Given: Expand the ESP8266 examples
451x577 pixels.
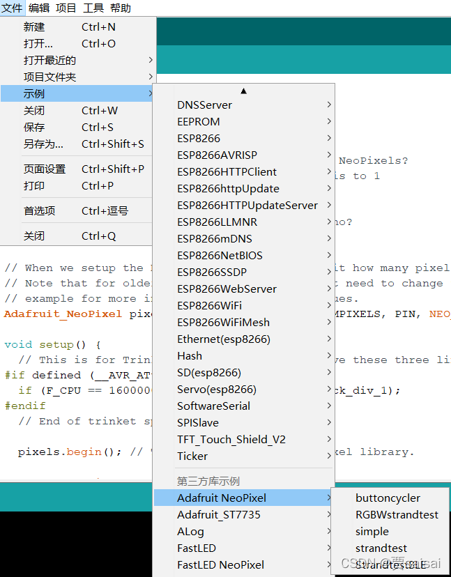Looking at the screenshot, I should coord(244,139).
